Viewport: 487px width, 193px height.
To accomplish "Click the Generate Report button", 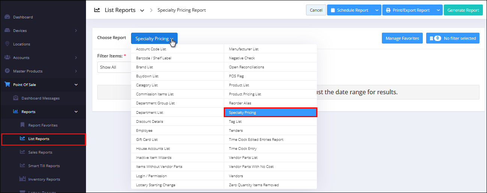I will [x=463, y=10].
